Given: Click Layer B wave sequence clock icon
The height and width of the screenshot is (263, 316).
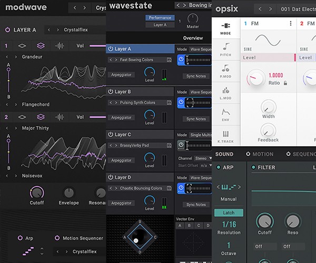Looking at the screenshot, I should [x=181, y=102].
